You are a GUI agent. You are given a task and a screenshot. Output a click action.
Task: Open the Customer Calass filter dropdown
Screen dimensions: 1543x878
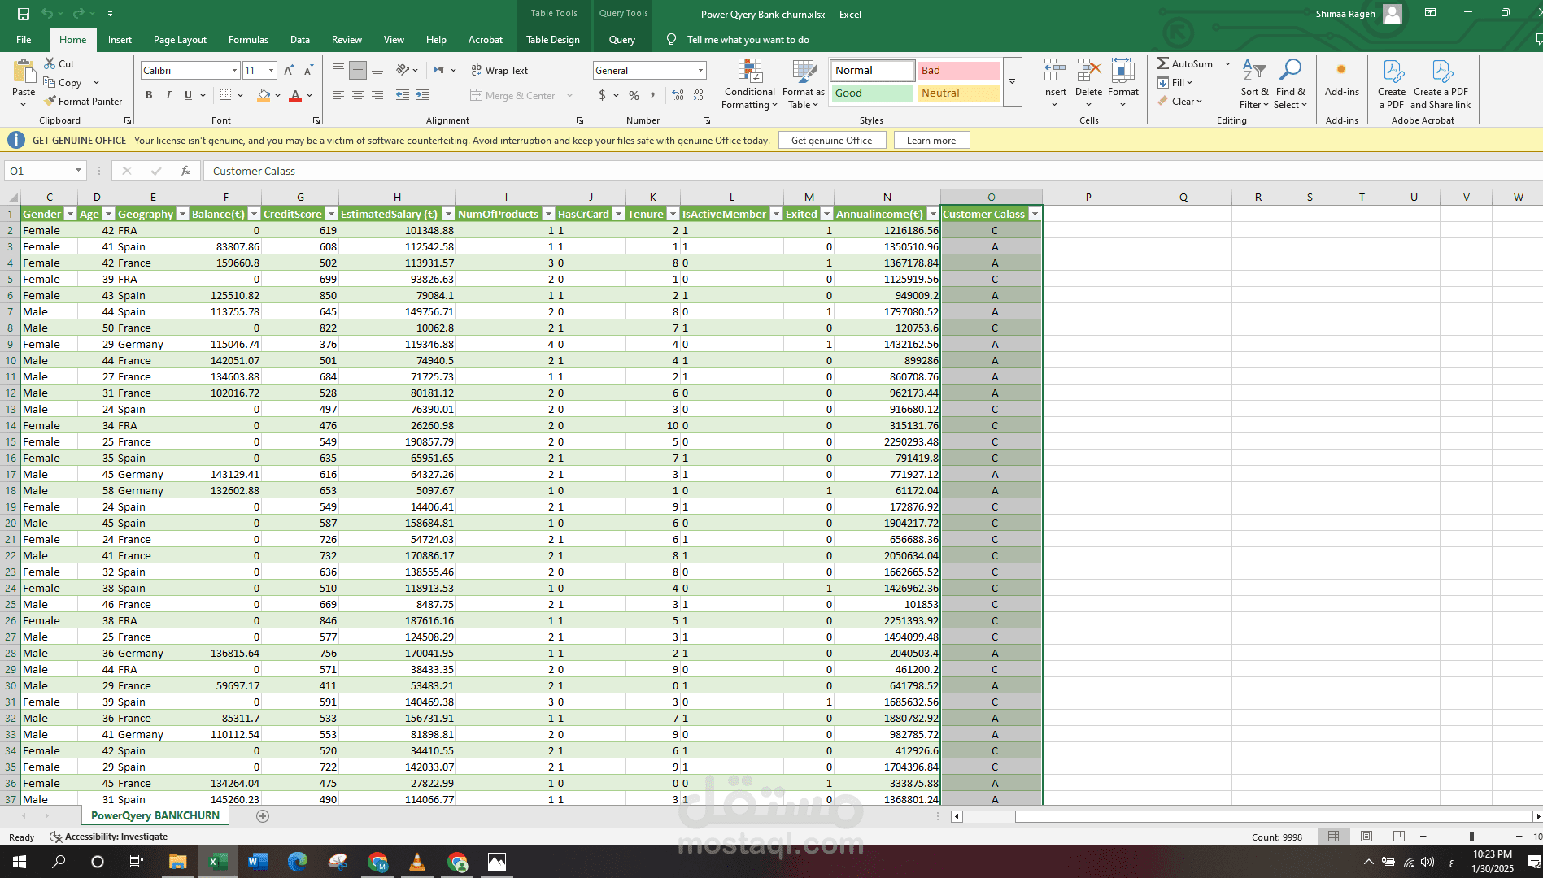(x=1035, y=214)
